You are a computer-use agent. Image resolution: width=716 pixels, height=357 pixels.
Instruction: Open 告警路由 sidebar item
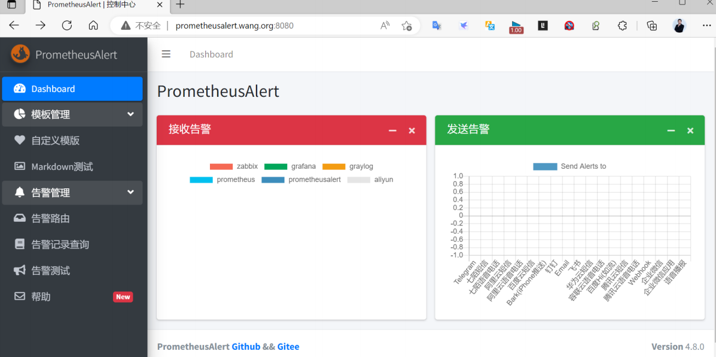click(x=72, y=218)
